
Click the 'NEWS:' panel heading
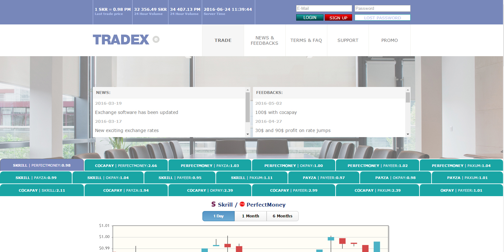[103, 93]
